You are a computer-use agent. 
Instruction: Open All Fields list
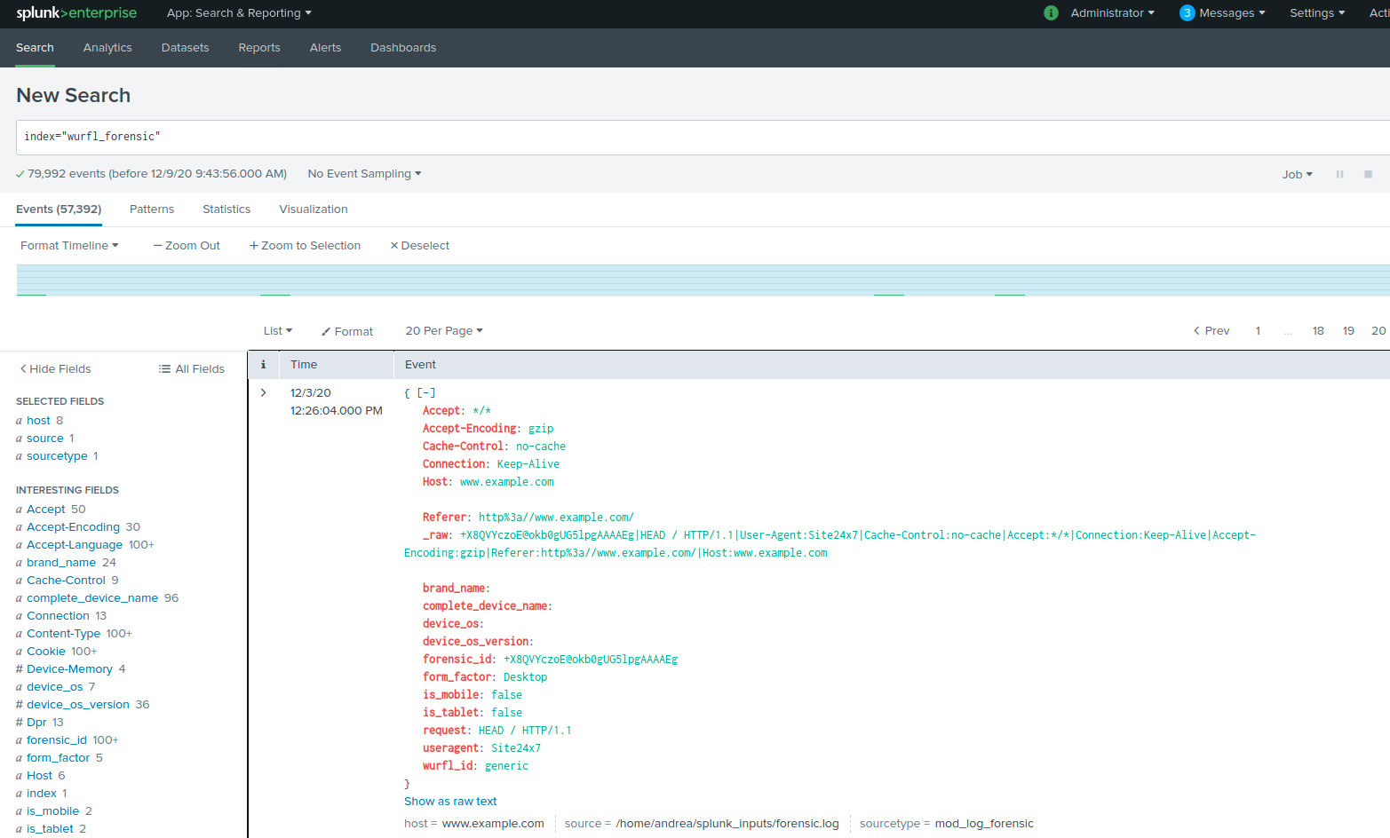point(192,369)
